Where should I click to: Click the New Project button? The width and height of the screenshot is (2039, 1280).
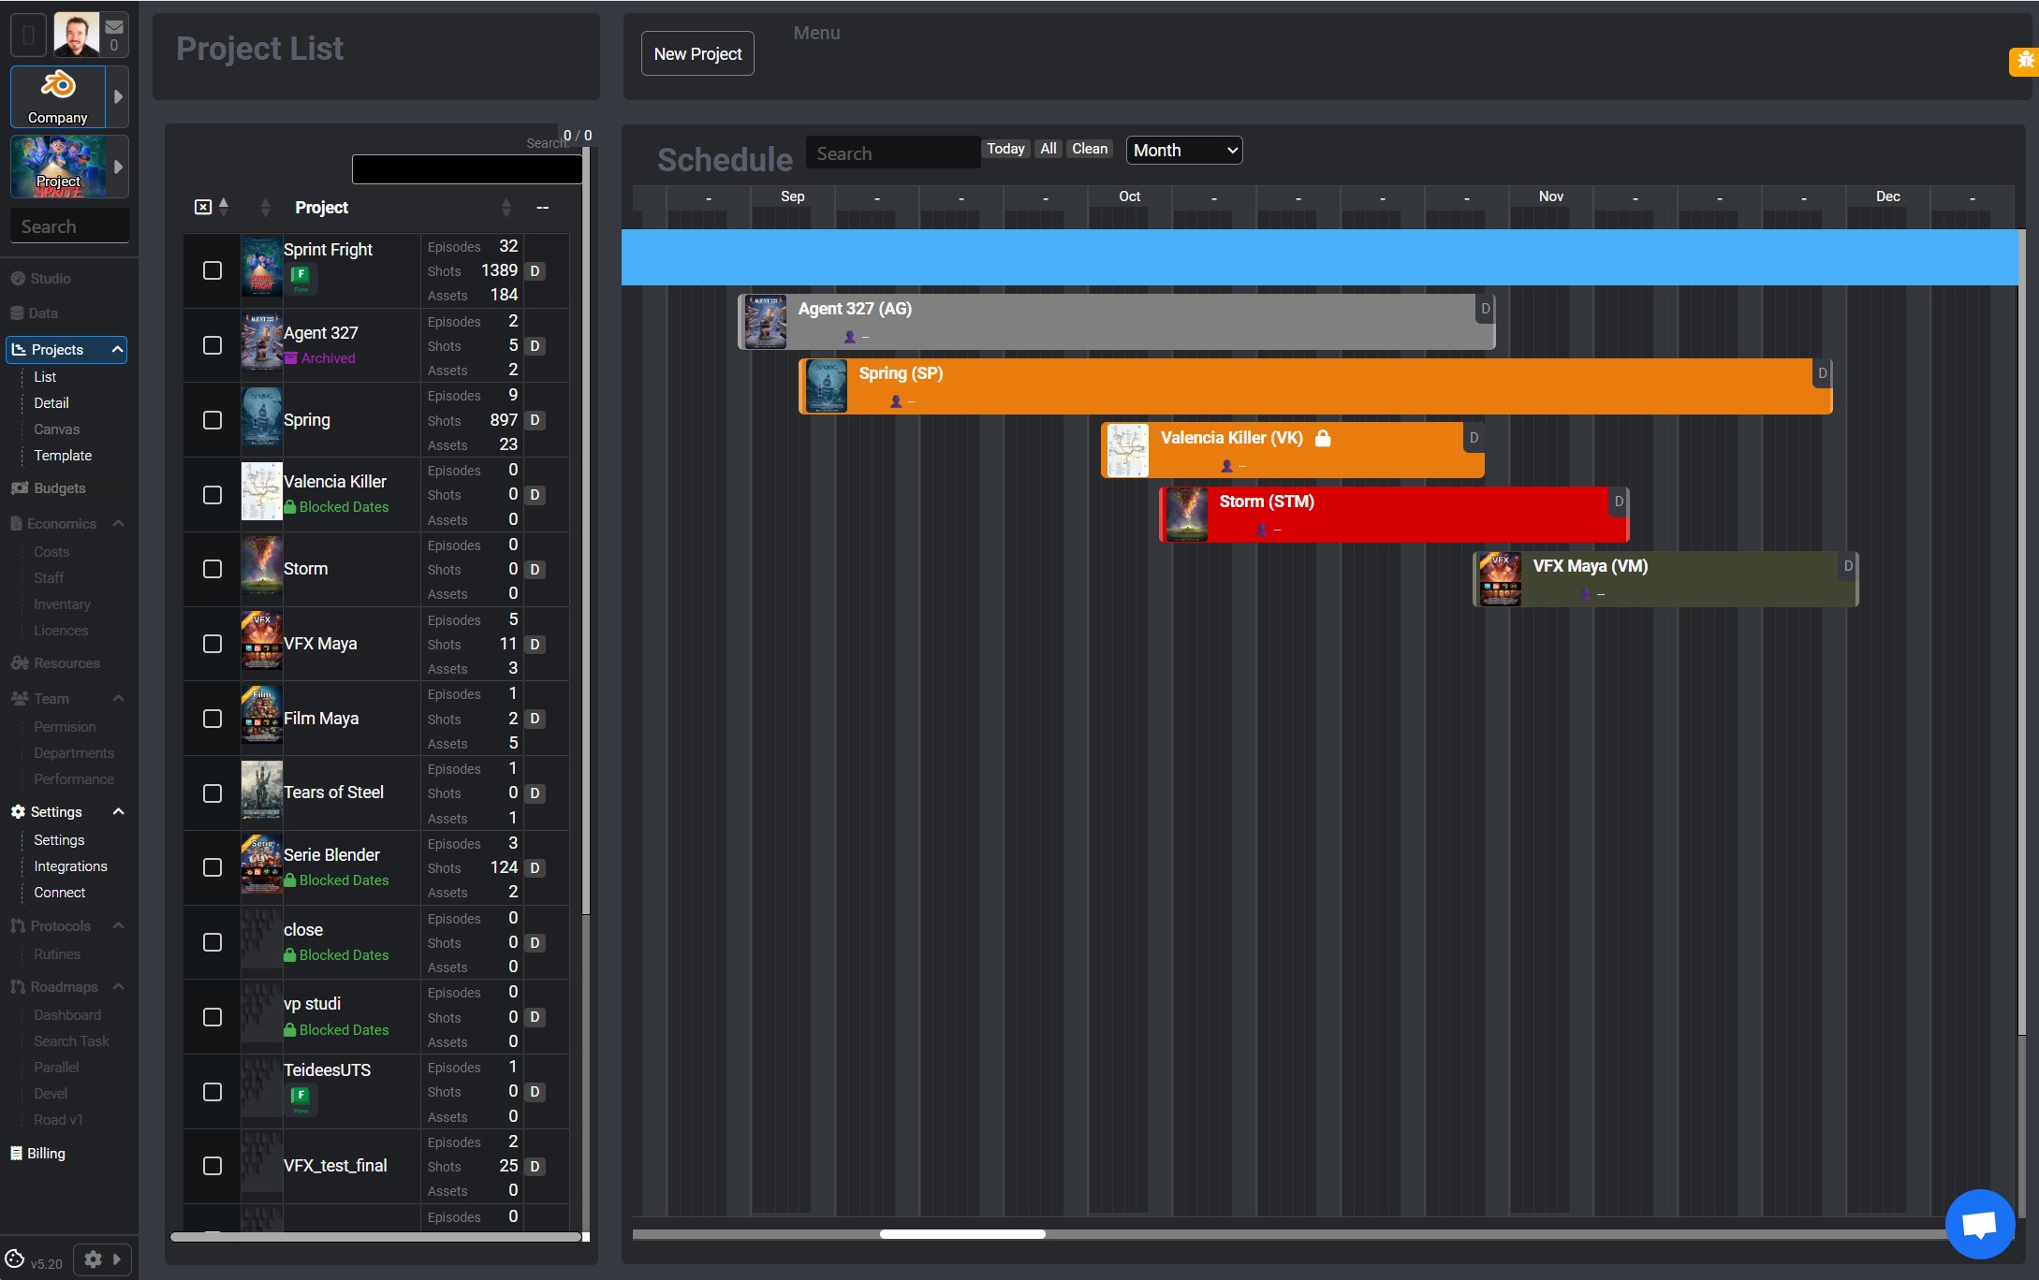(697, 54)
